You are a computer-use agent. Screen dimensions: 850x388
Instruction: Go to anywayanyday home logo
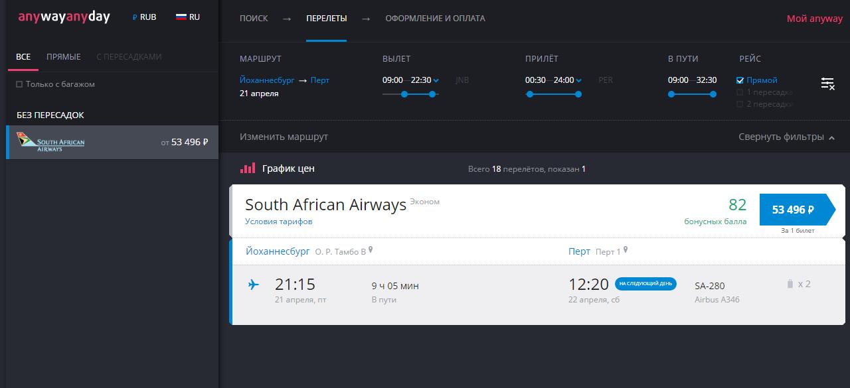[64, 17]
